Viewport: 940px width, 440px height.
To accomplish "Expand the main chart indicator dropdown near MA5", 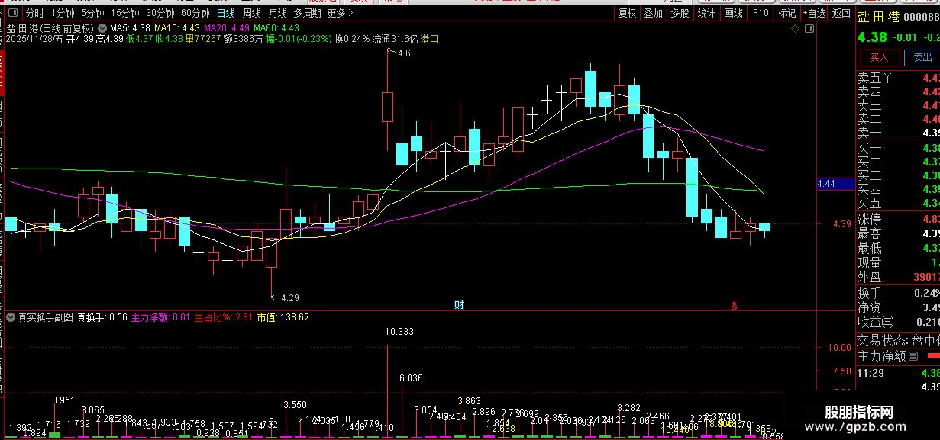I will 102,27.
